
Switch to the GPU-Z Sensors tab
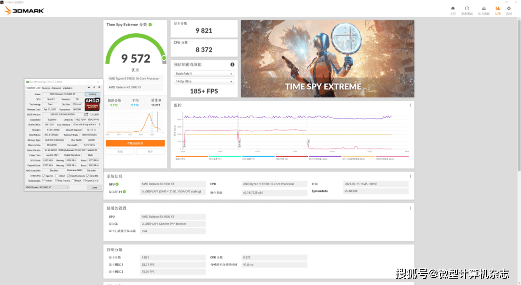coord(46,88)
